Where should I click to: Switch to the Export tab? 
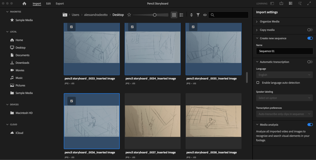(60, 4)
